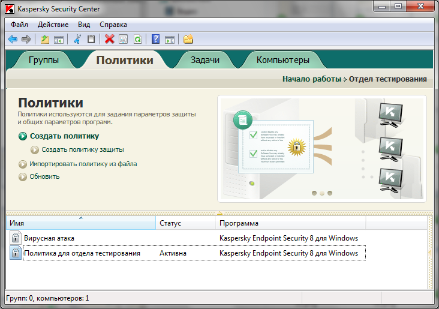Sort by the Программа column header
439x309 pixels.
pyautogui.click(x=291, y=223)
